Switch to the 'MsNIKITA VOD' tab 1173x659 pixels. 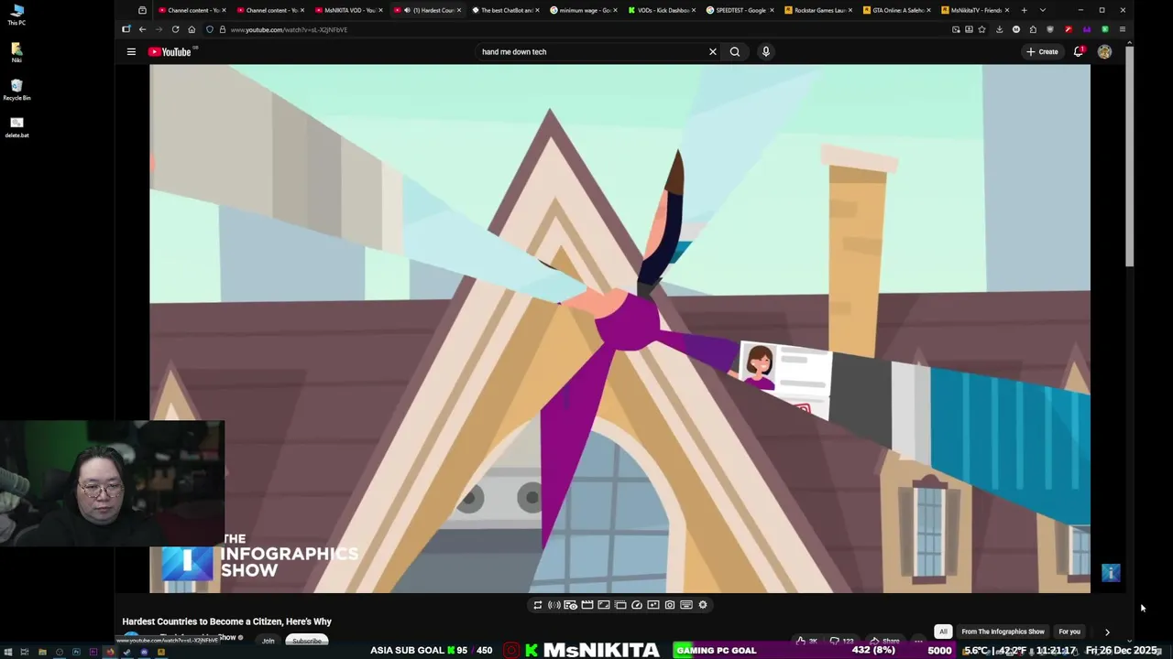pos(348,10)
